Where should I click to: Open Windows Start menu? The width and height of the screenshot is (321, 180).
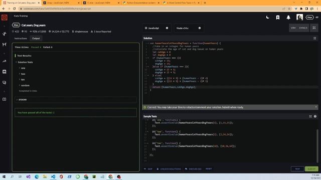pyautogui.click(x=4, y=176)
